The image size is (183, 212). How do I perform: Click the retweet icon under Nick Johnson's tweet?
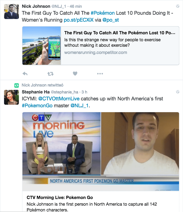[x=50, y=74]
